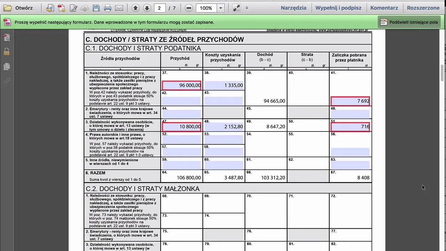This screenshot has height=251, width=446.
Task: Click empty field 60 for Inne źródła
Action: [x=223, y=165]
